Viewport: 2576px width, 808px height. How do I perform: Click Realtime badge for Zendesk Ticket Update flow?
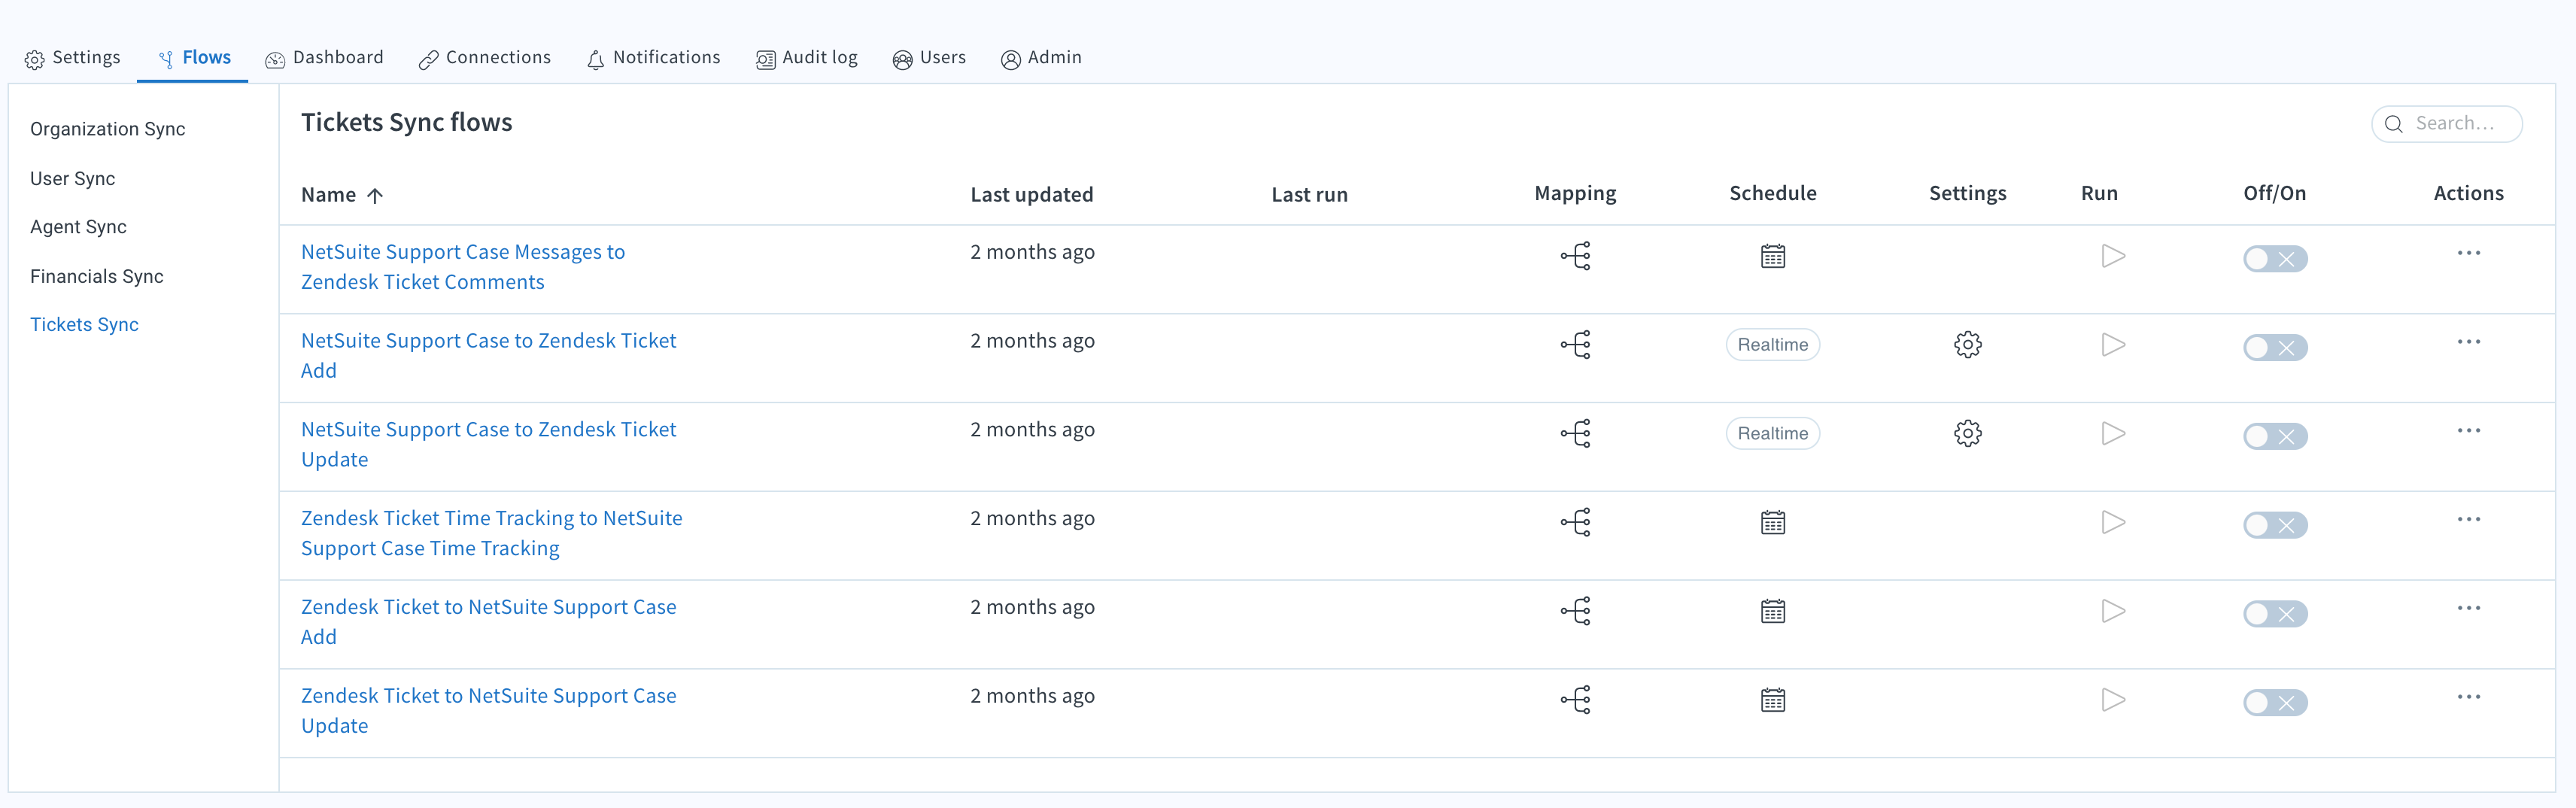1772,434
